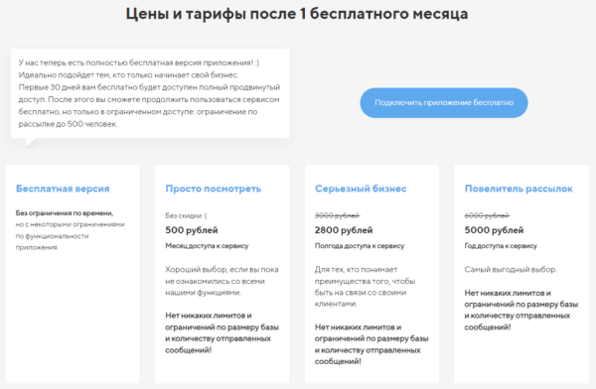Select the 'Серьезный бизнес' plan title
The width and height of the screenshot is (596, 389).
coord(361,189)
